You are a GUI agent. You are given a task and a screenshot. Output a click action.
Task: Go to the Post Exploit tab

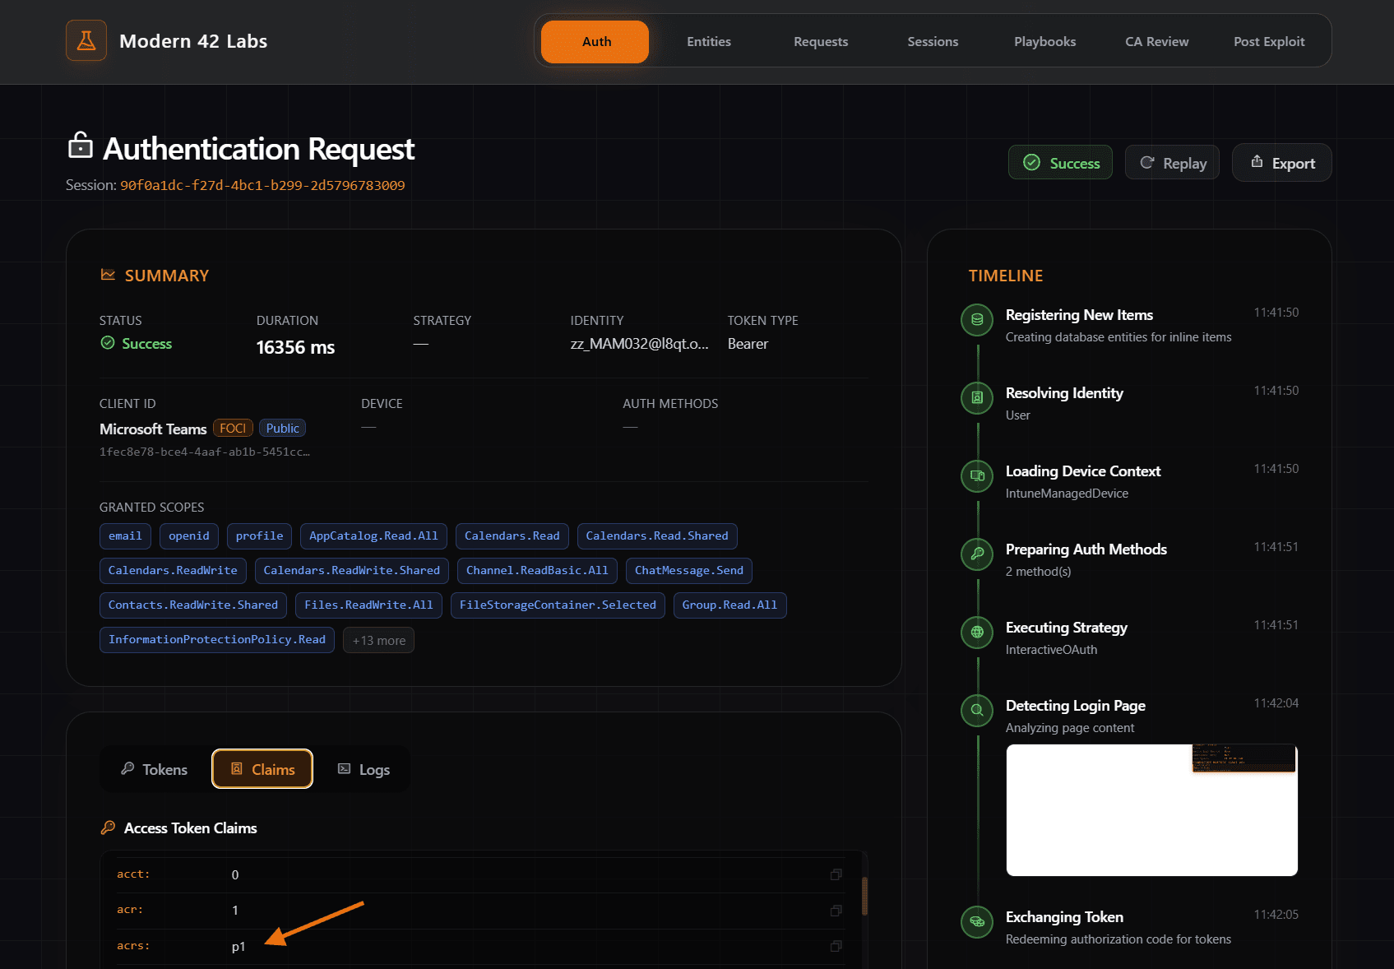point(1269,42)
